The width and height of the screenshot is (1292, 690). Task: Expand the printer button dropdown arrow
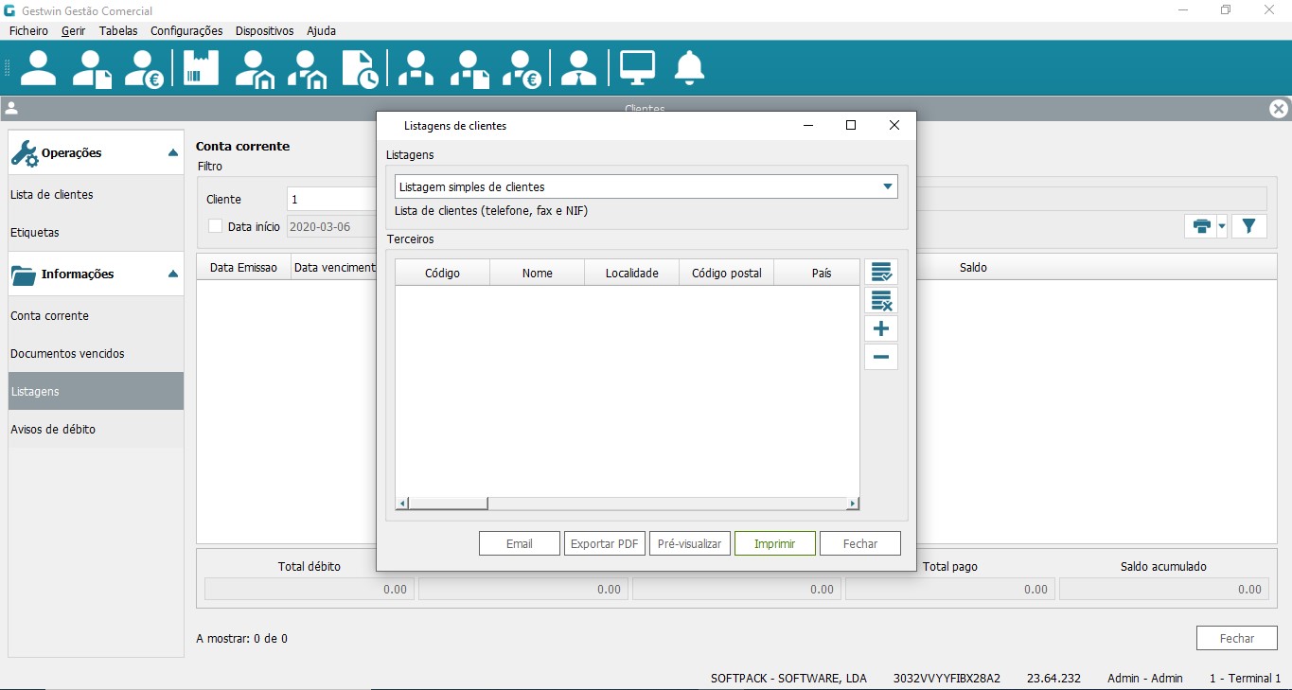coord(1222,226)
